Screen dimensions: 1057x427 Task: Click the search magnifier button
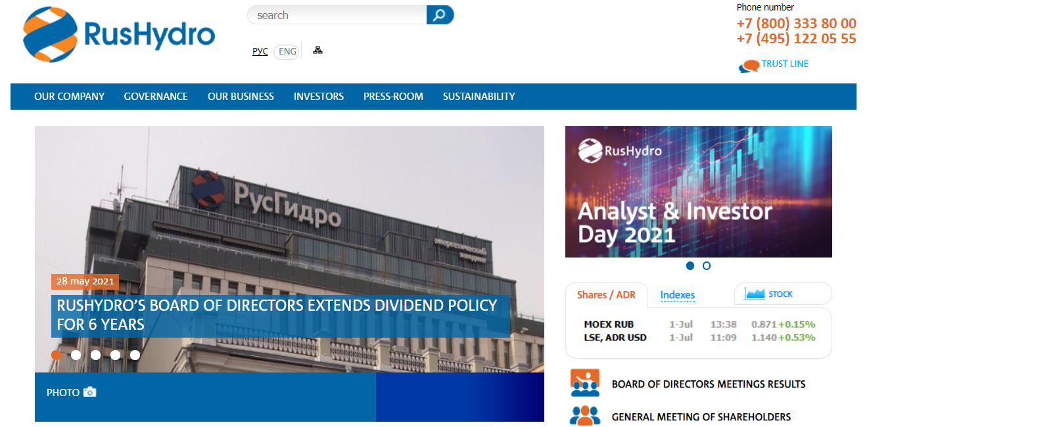click(440, 14)
